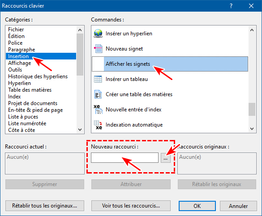Click Rétablir tous les originaux button

click(x=45, y=206)
